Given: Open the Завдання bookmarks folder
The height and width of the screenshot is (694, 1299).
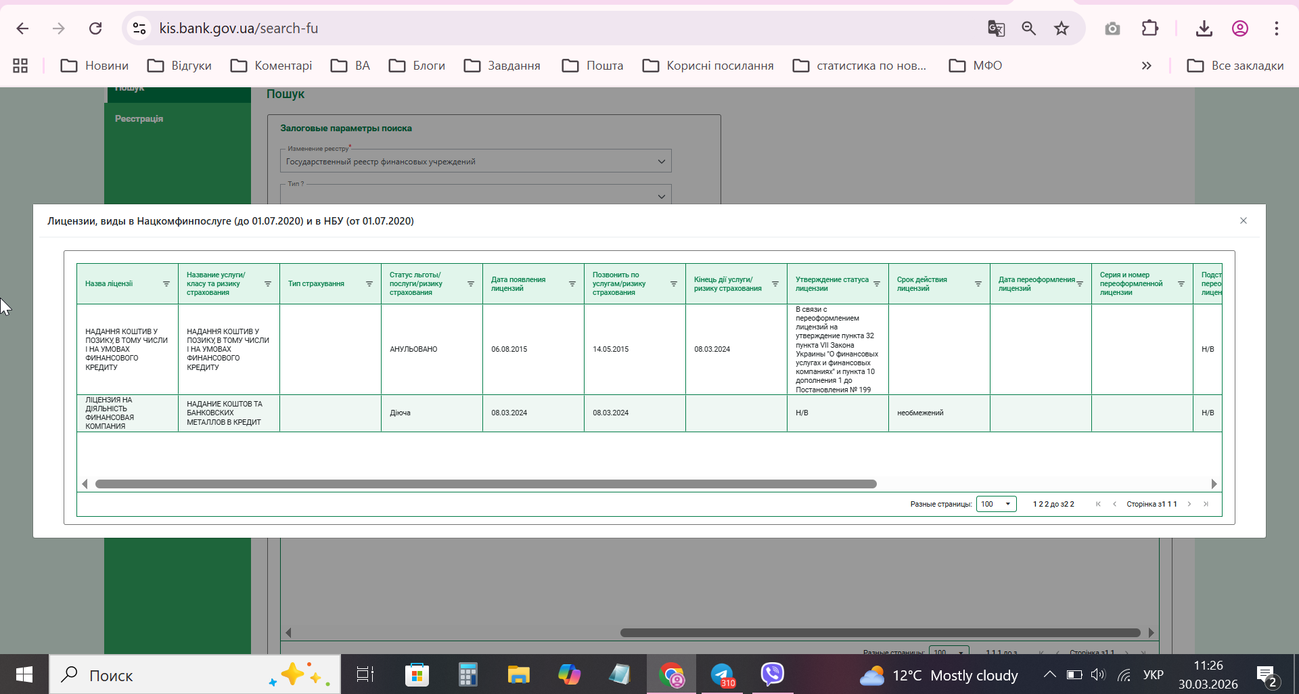Looking at the screenshot, I should tap(502, 66).
